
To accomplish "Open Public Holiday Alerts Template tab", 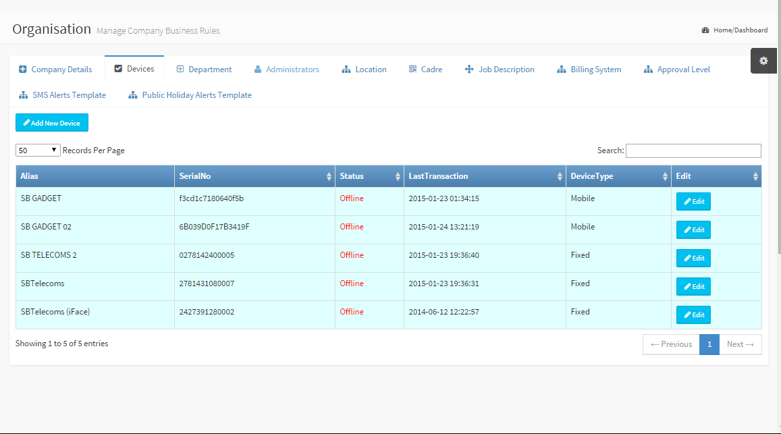I will (x=190, y=95).
